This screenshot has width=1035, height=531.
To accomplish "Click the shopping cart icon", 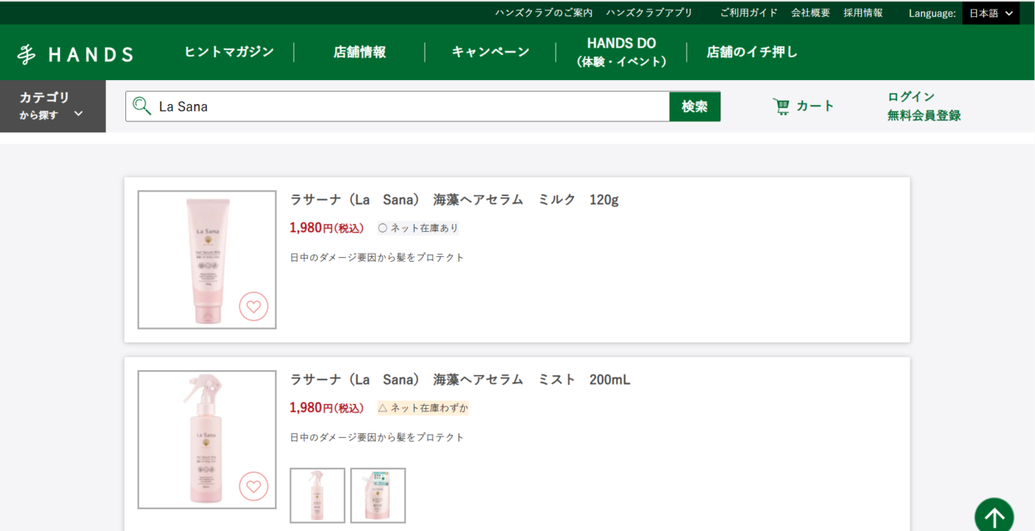I will (781, 107).
